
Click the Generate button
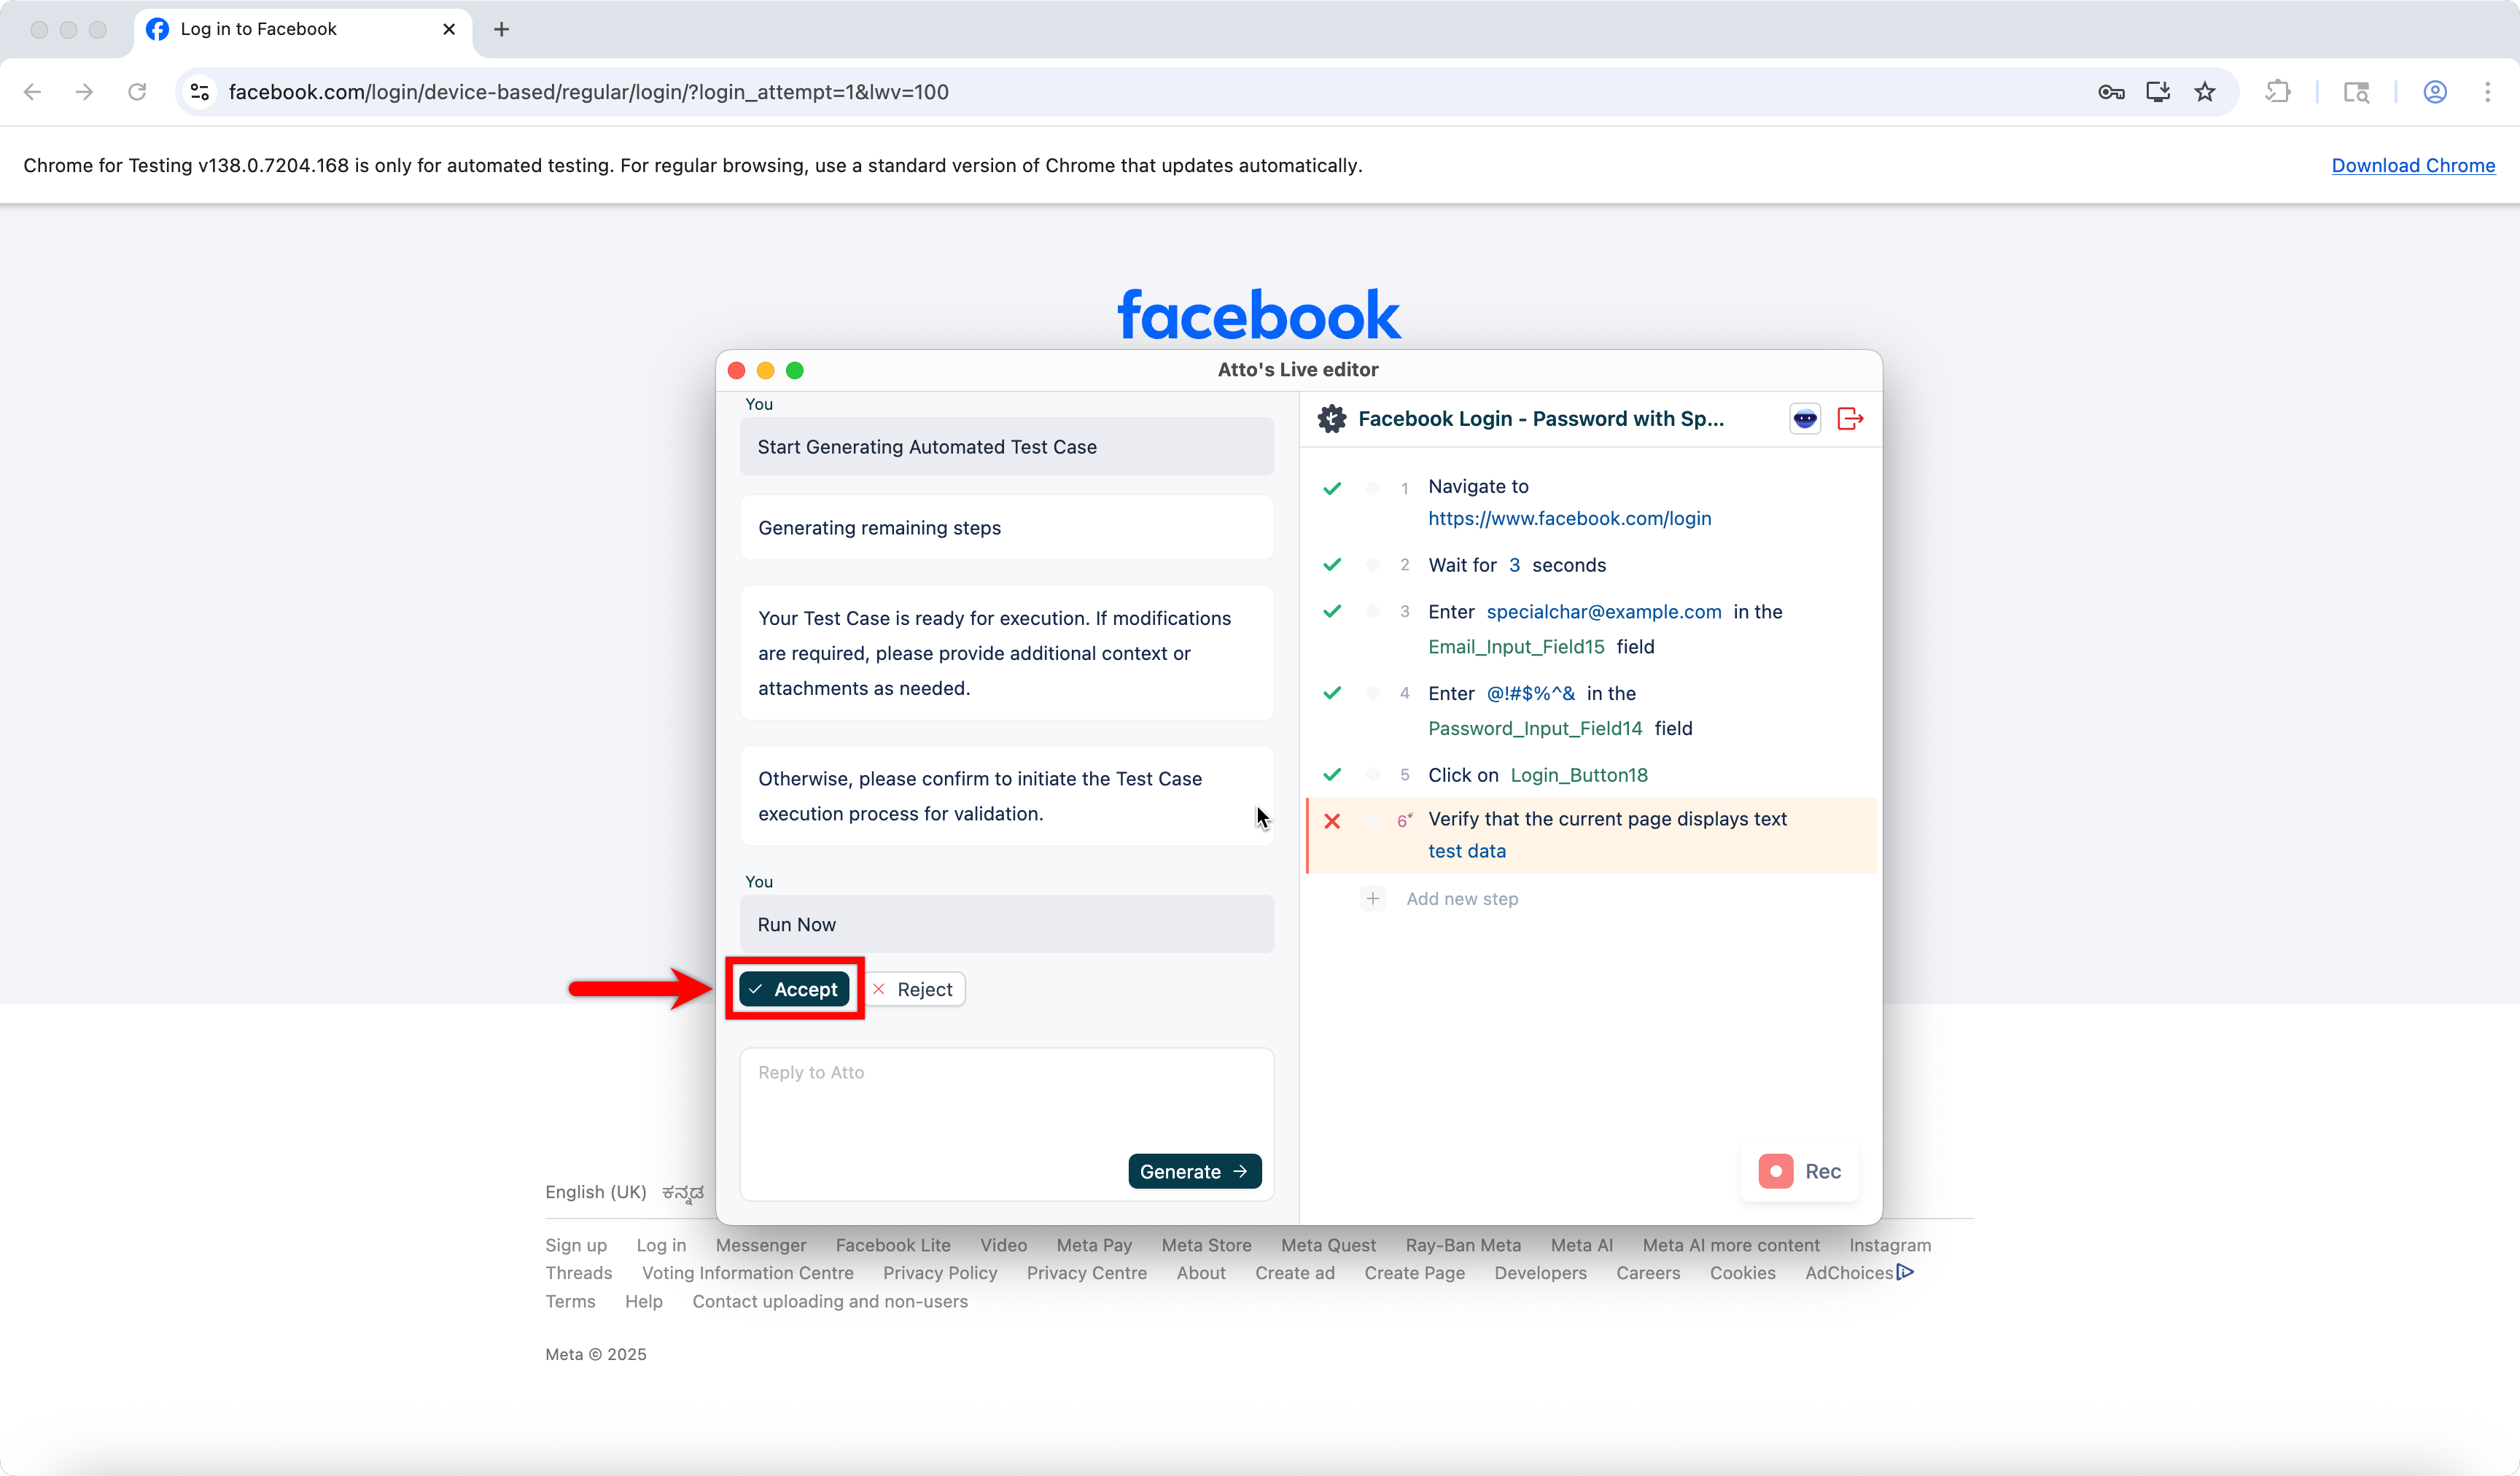(x=1194, y=1171)
